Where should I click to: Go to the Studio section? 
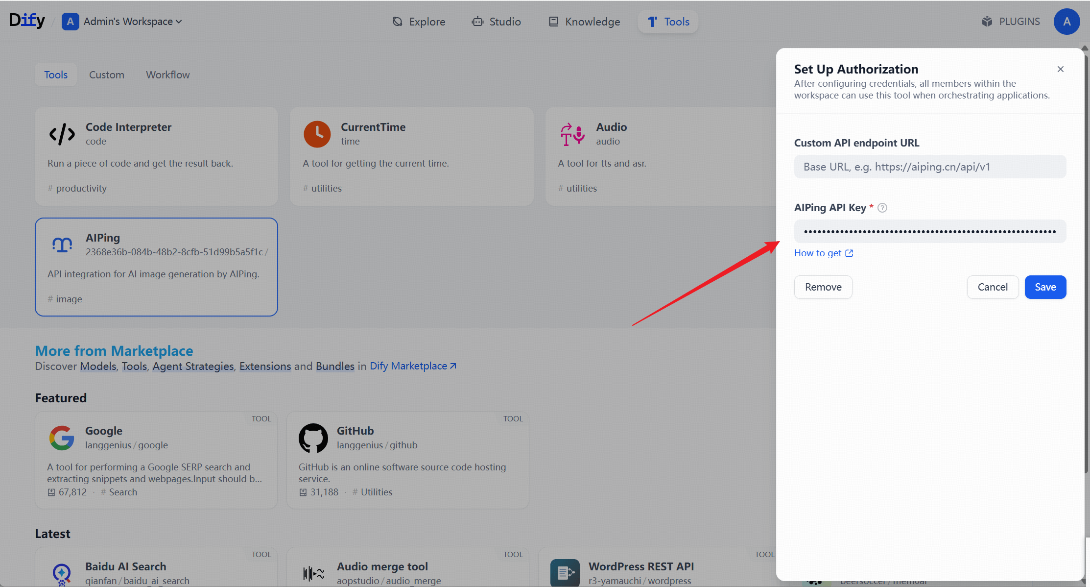tap(496, 22)
